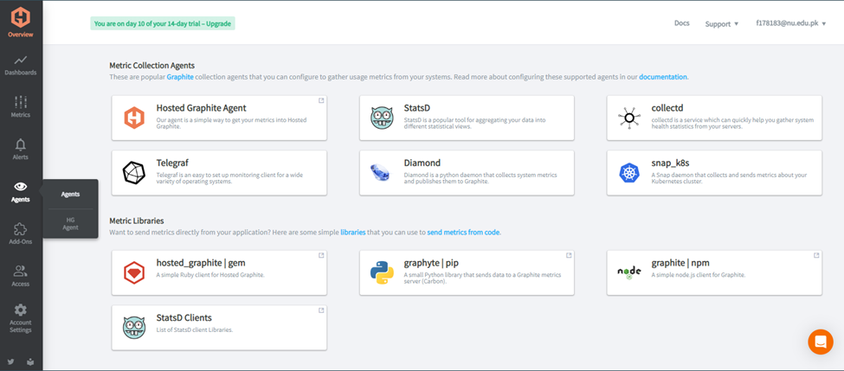The image size is (844, 371).
Task: Open the Add-Ons puzzle icon
Action: [x=21, y=229]
